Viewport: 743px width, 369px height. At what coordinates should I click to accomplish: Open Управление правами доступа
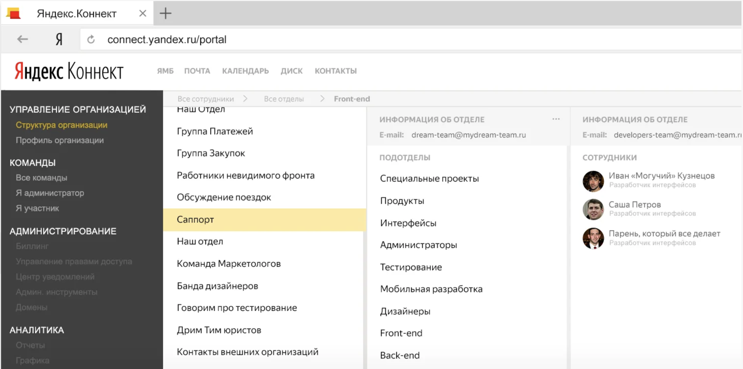coord(74,261)
